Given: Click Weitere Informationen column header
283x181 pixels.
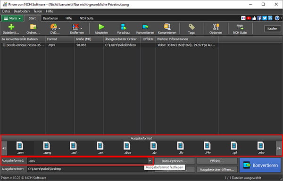Looking at the screenshot, I should click(x=187, y=39).
